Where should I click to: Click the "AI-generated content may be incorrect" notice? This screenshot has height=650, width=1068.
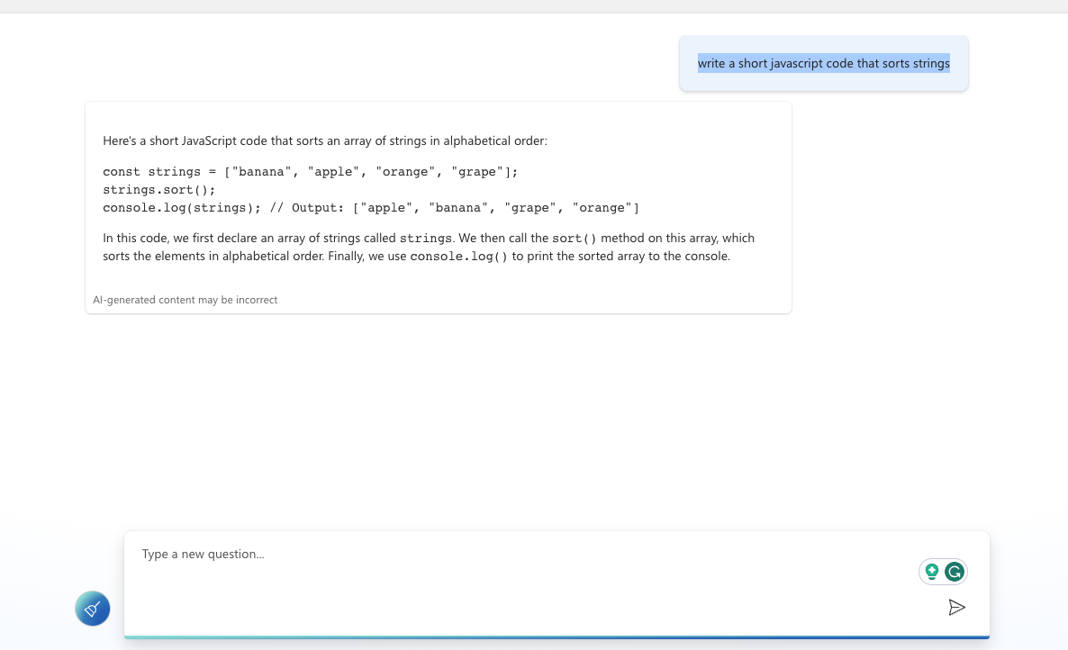pyautogui.click(x=186, y=299)
